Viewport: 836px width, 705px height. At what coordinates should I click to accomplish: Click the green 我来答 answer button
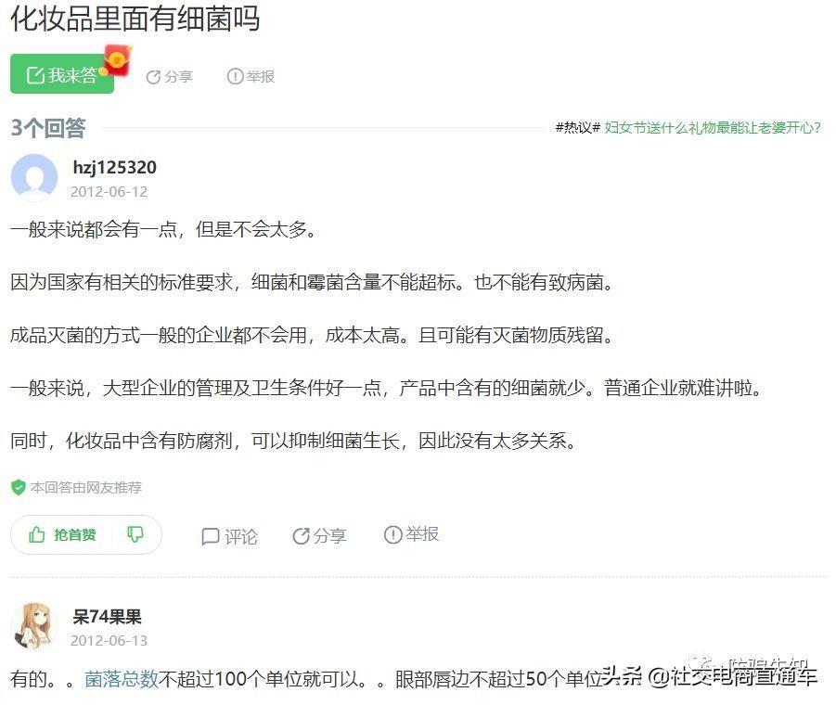coord(62,73)
